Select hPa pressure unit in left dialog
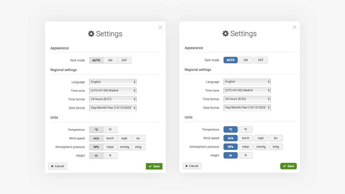 [96, 147]
